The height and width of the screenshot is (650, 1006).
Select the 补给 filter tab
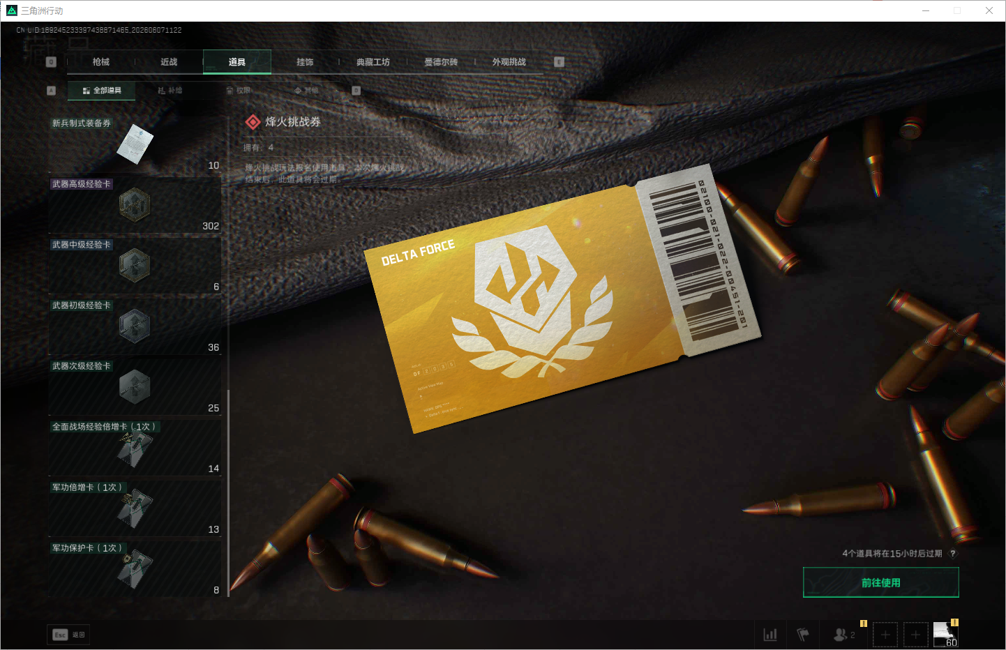170,91
